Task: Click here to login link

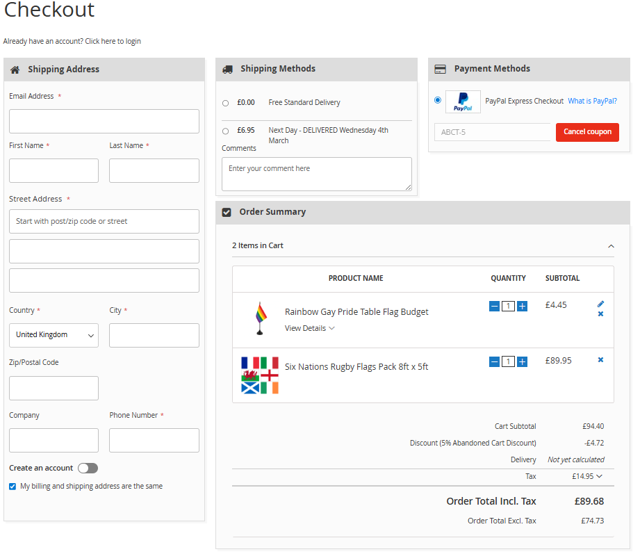Action: tap(113, 41)
